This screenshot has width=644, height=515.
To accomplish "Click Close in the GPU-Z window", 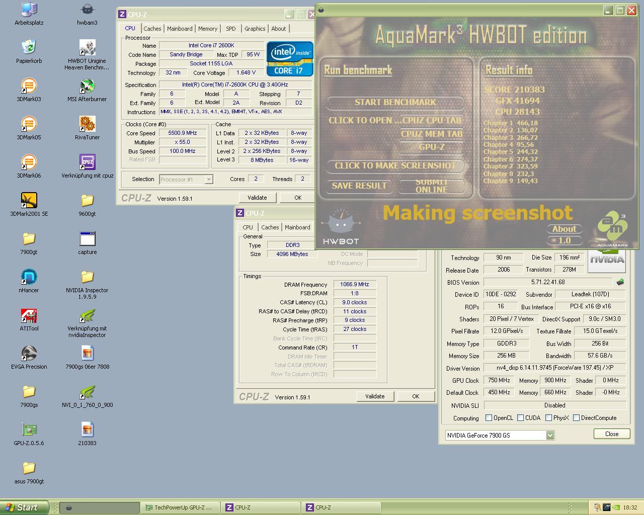I will click(612, 434).
